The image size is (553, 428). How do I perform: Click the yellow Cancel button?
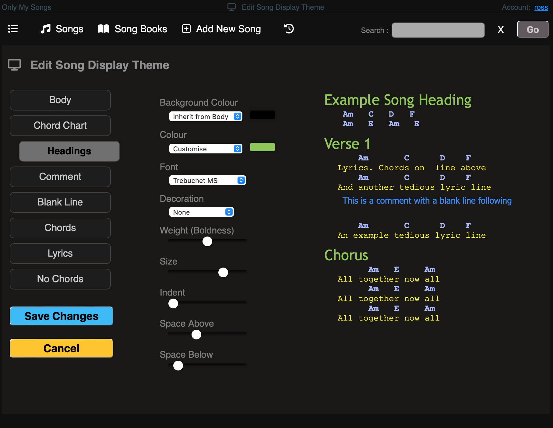pyautogui.click(x=62, y=348)
